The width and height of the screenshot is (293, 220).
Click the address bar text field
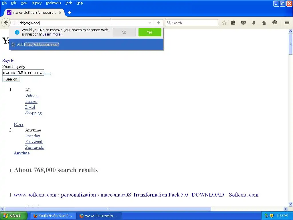82,23
